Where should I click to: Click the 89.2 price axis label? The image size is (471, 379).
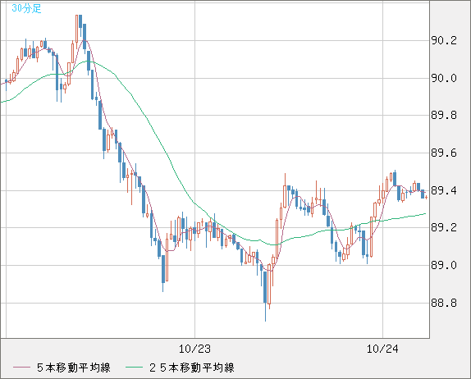(444, 227)
